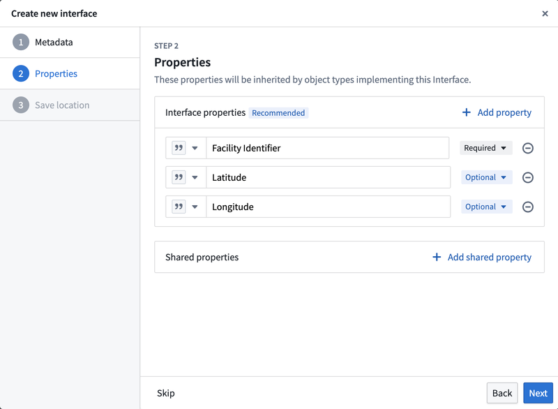
Task: Remove the Facility Identifier property
Action: [x=528, y=147]
